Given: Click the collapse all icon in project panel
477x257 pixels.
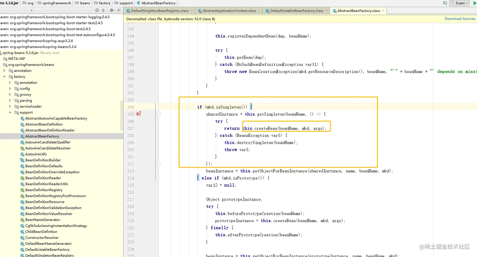Looking at the screenshot, I should coord(103,10).
